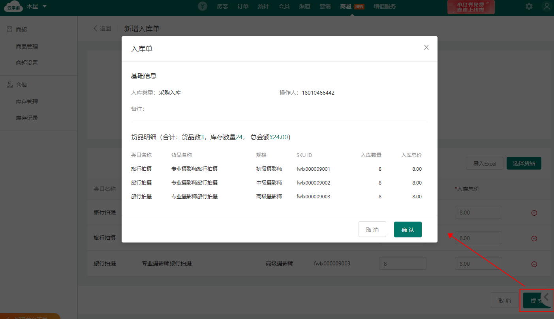Expand the side panel chevron arrow

tap(546, 297)
